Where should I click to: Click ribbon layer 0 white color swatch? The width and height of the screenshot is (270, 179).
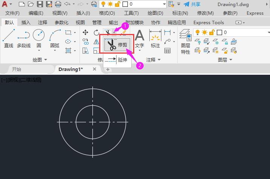point(219,32)
